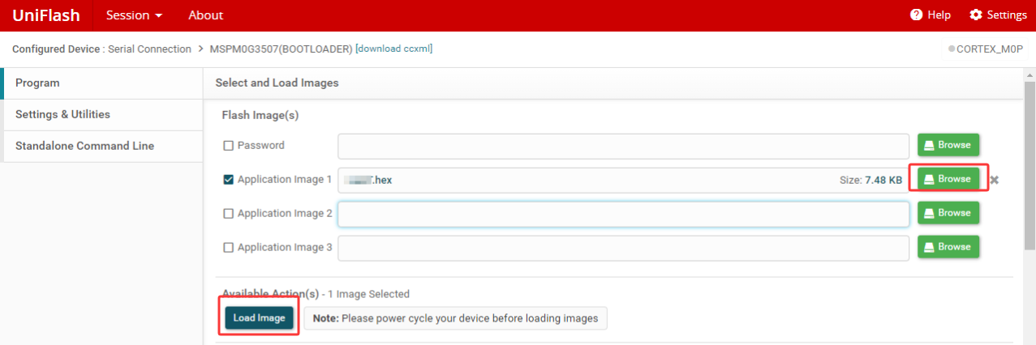
Task: Browse for Application Image 3 file
Action: [x=948, y=247]
